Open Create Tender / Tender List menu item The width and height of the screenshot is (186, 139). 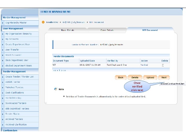(19, 77)
